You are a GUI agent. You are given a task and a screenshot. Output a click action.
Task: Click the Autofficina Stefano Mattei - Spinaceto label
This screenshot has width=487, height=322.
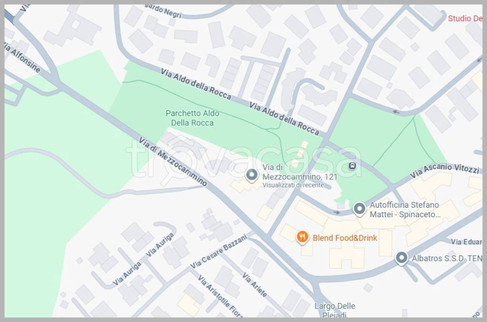click(x=405, y=210)
